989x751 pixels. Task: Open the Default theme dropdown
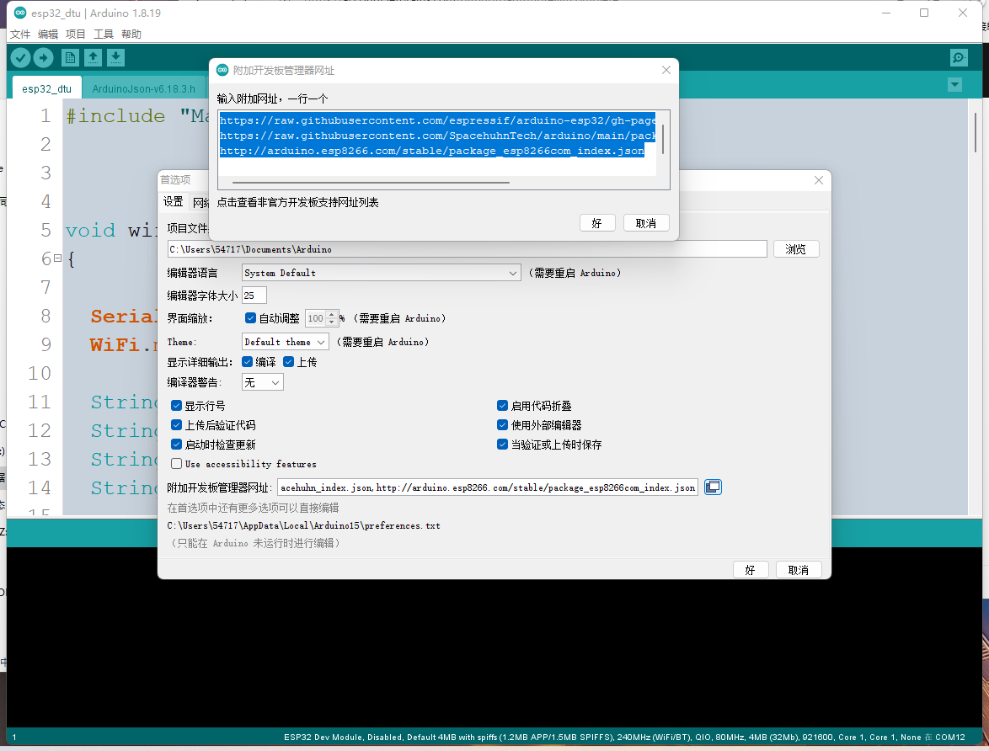click(285, 342)
